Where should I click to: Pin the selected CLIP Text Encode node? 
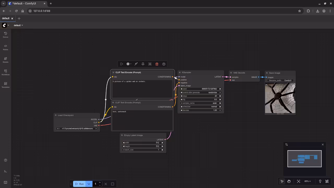[143, 64]
